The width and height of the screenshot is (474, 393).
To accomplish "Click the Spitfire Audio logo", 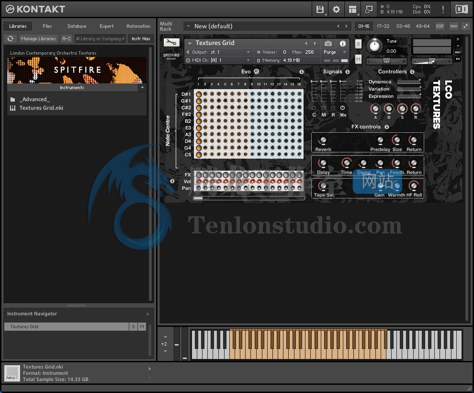I will click(171, 56).
